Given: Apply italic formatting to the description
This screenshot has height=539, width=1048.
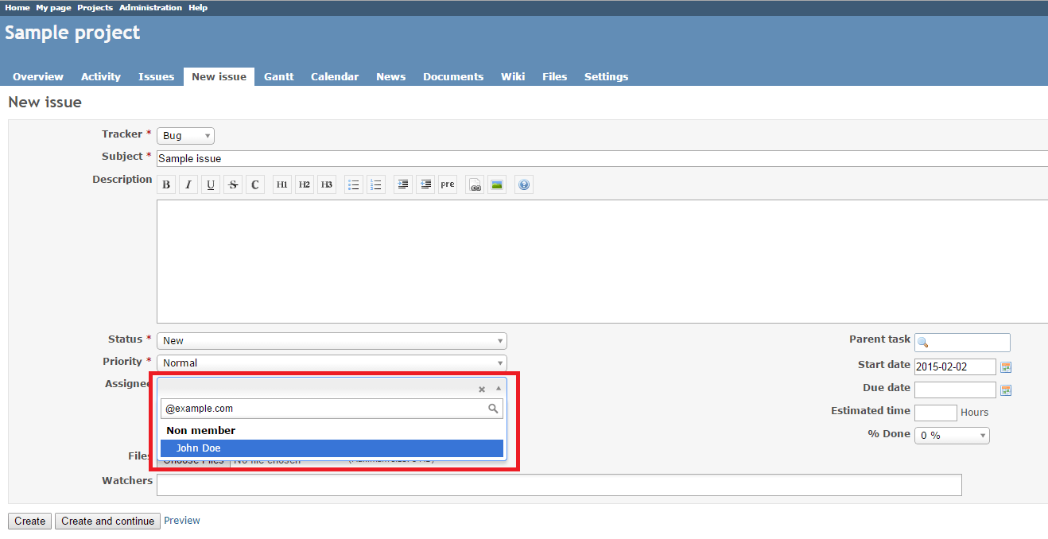Looking at the screenshot, I should tap(188, 184).
